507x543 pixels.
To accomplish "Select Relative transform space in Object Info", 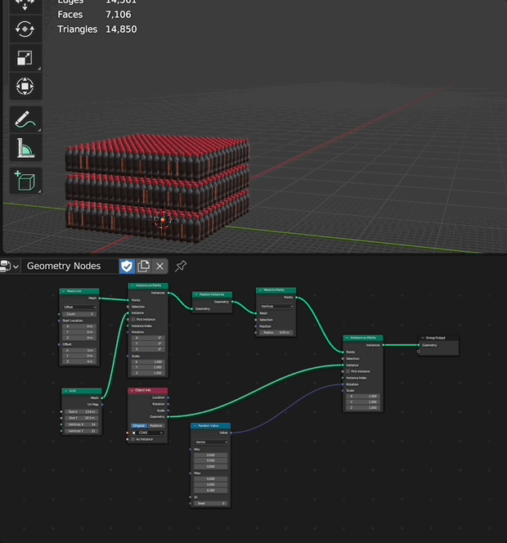I will (156, 425).
